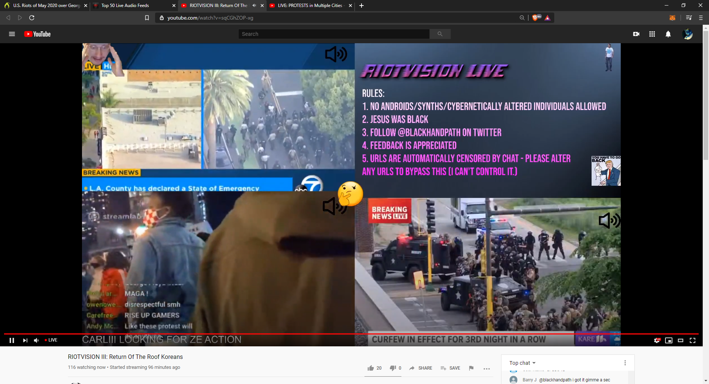
Task: Click the page vertical scrollbar thumb
Action: 706,95
